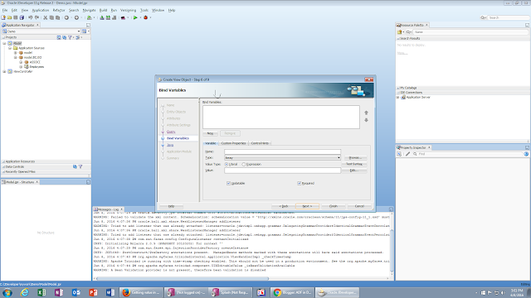Click the Make project toolbar icon

click(x=102, y=17)
